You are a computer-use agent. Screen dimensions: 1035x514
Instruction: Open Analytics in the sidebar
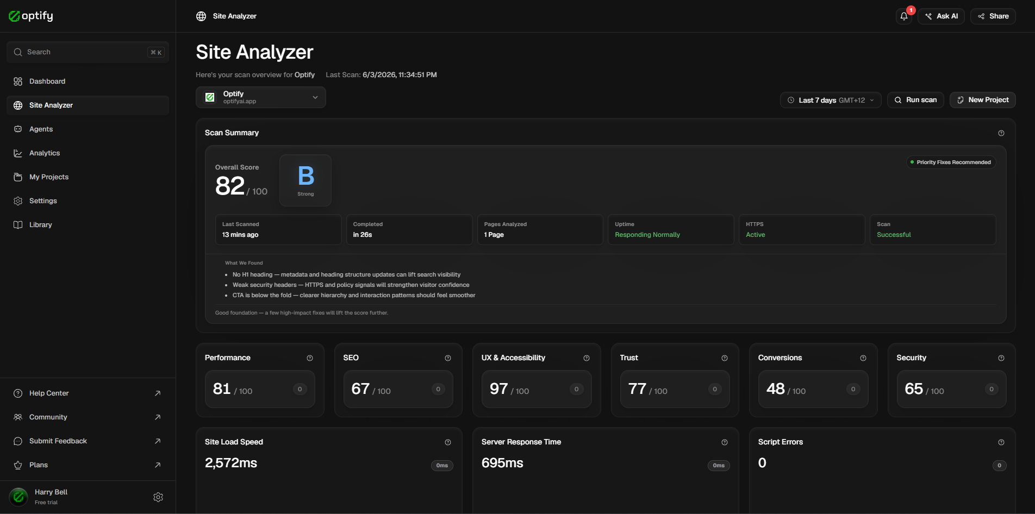coord(88,153)
